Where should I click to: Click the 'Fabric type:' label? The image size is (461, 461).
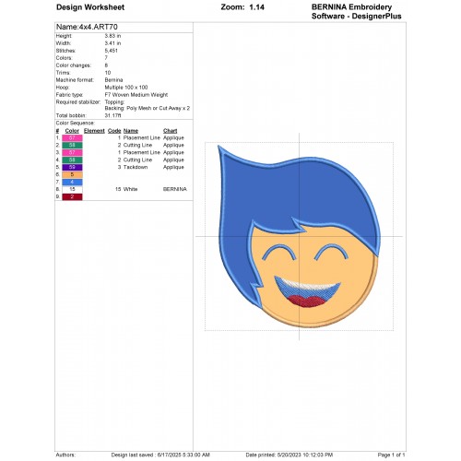point(69,95)
